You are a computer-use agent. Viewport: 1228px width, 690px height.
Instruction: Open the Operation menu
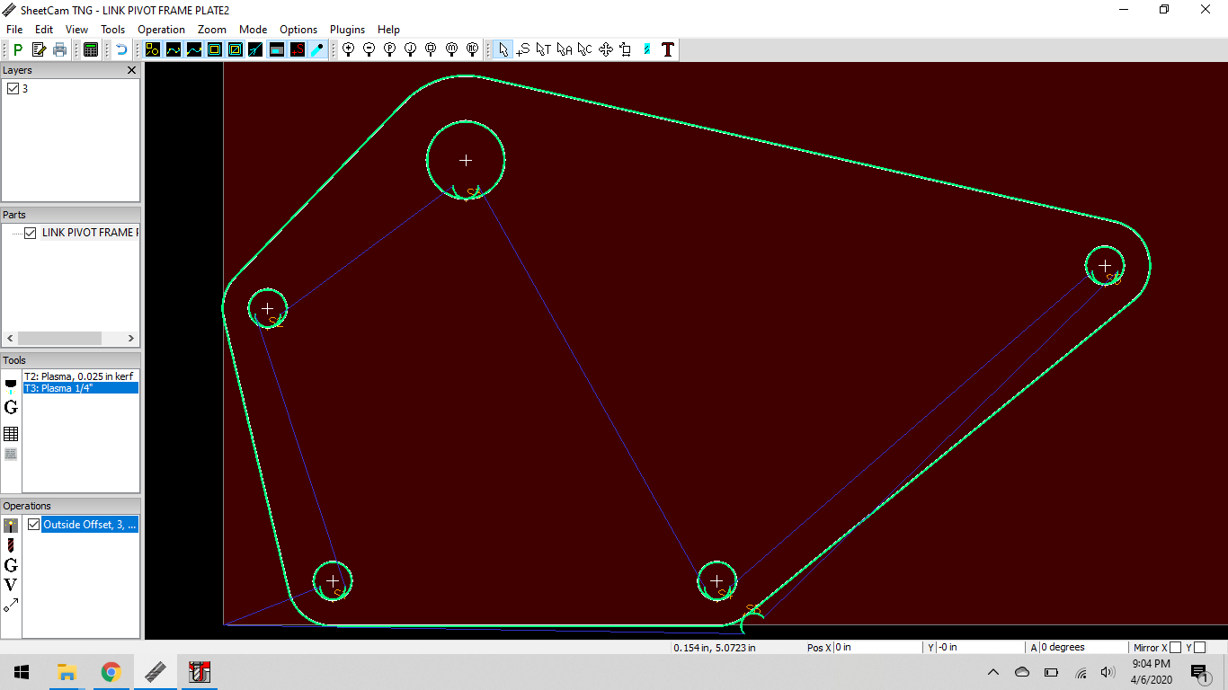coord(161,30)
